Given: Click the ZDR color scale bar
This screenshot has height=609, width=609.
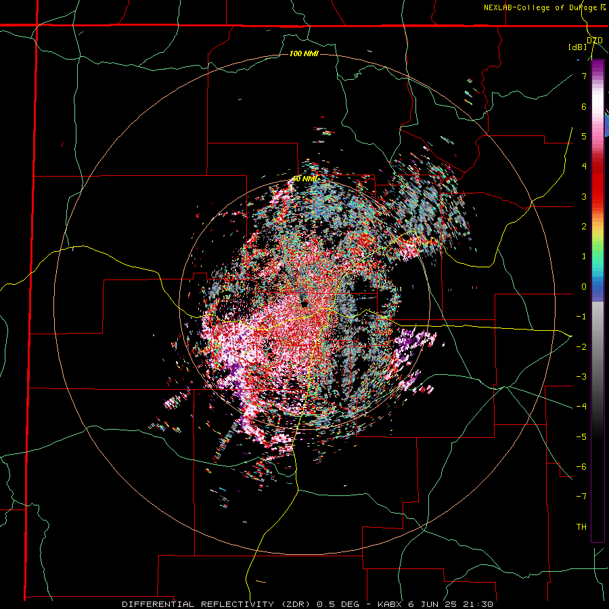Looking at the screenshot, I should point(597,301).
